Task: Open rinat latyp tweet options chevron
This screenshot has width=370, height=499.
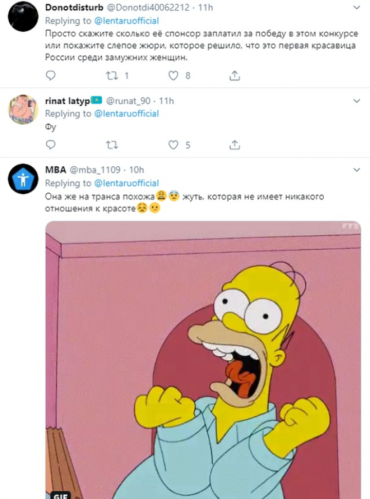Action: (x=357, y=101)
